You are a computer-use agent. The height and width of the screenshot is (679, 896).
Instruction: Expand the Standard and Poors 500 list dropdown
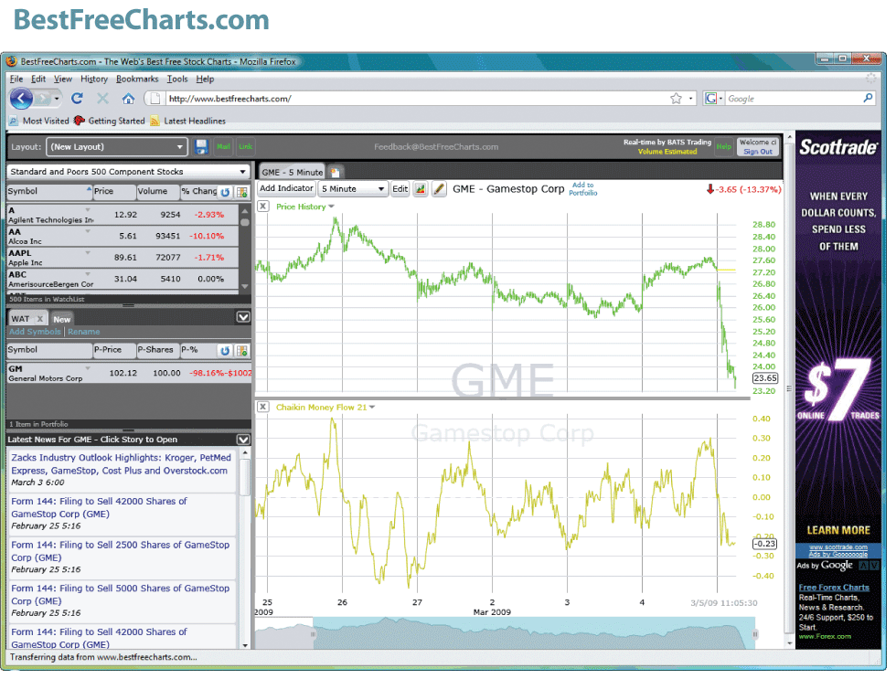128,172
